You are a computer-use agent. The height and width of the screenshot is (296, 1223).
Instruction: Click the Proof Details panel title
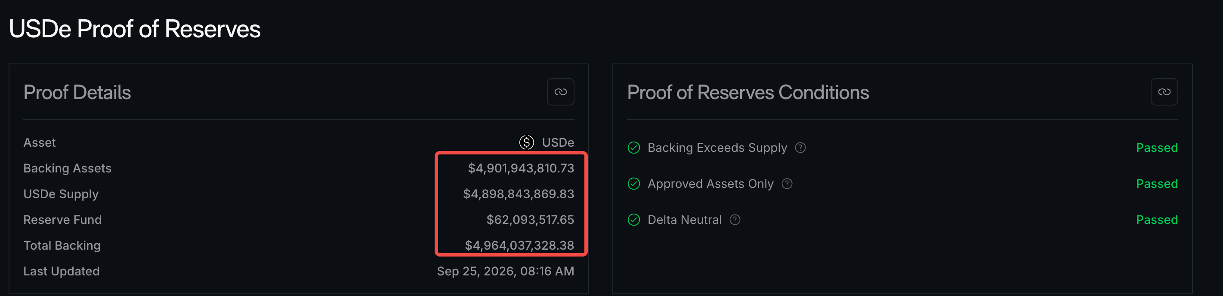coord(77,92)
